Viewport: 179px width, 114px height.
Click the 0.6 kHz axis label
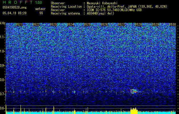(3, 108)
